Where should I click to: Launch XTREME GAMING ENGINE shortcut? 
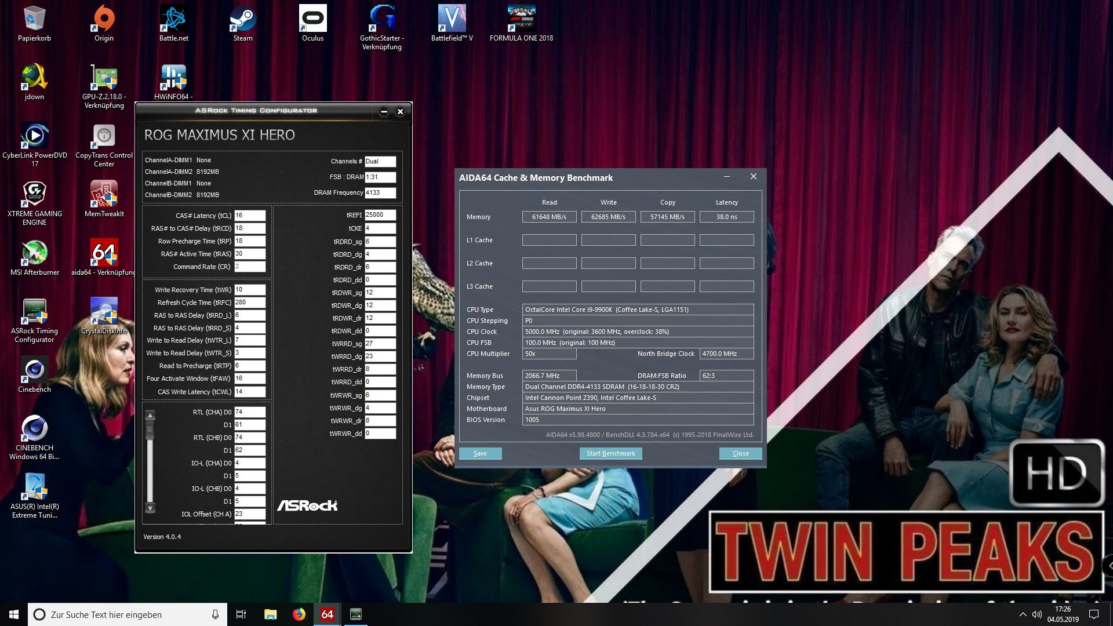[34, 203]
